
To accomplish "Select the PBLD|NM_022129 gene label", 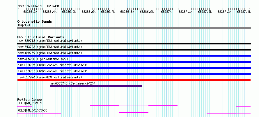I will click(x=30, y=103).
